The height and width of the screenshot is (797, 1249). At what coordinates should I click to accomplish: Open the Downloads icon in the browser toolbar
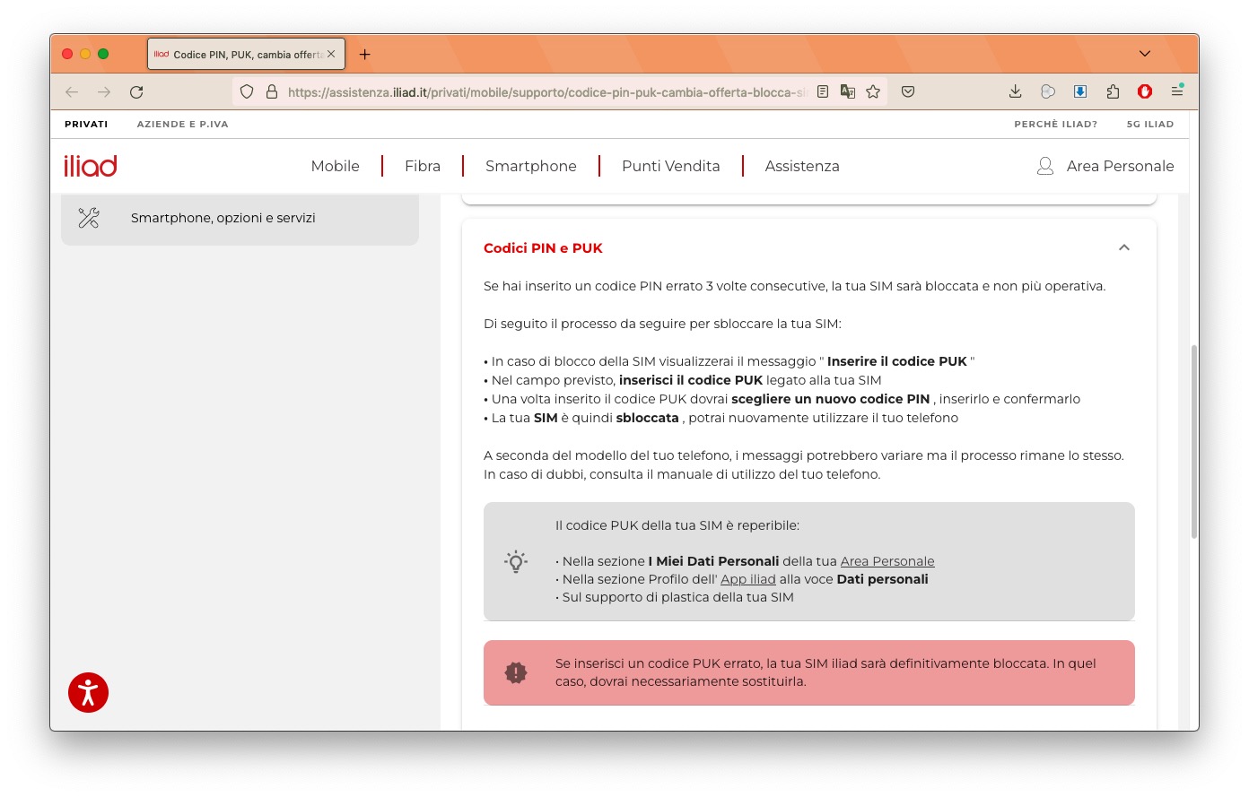pos(1015,91)
